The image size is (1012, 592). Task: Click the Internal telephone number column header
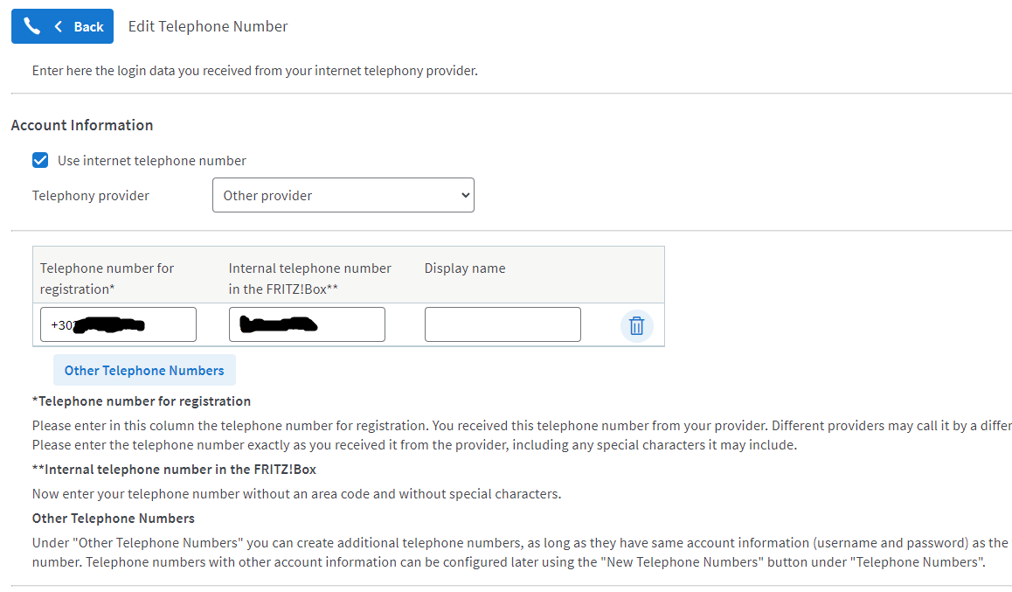click(309, 277)
